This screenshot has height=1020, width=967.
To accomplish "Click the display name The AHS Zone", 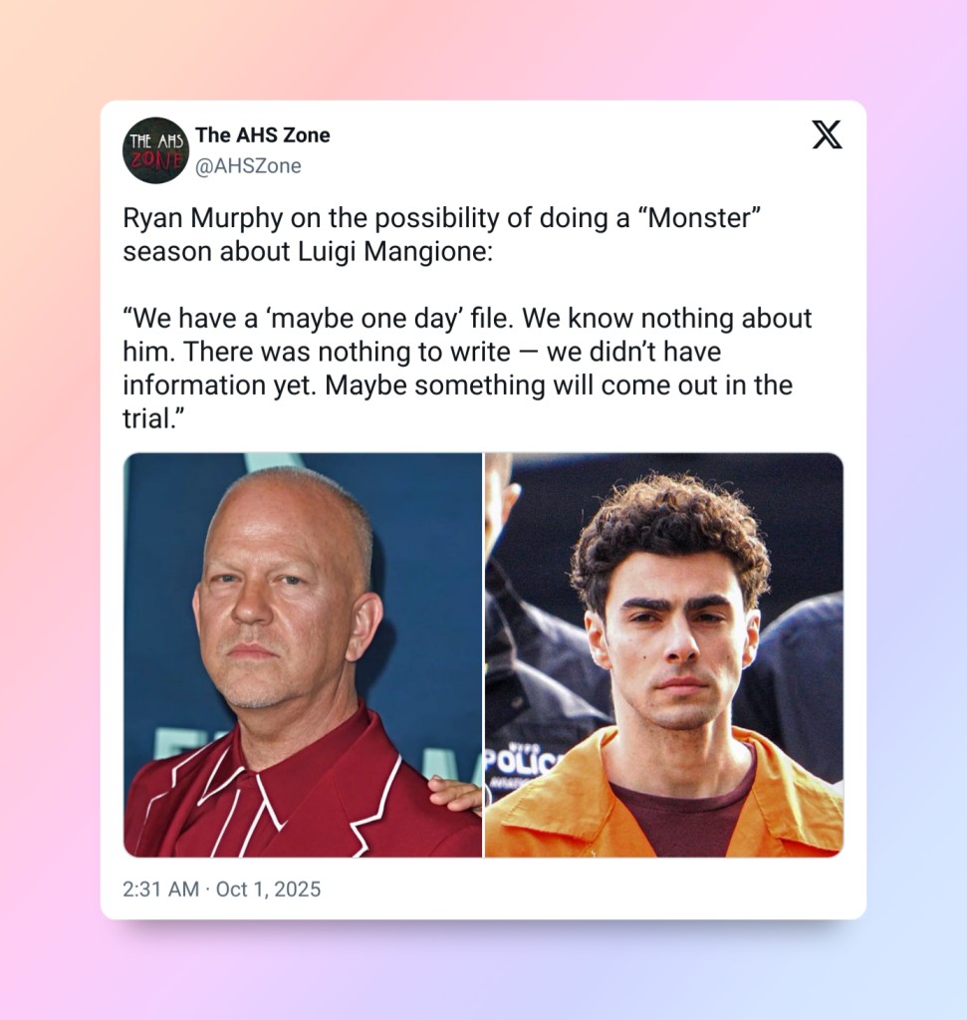I will pyautogui.click(x=263, y=134).
